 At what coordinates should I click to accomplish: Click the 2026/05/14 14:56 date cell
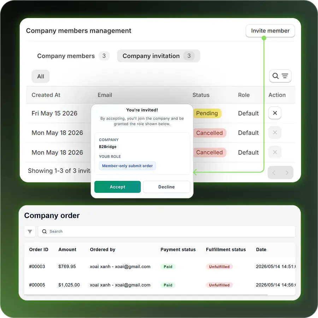click(276, 285)
